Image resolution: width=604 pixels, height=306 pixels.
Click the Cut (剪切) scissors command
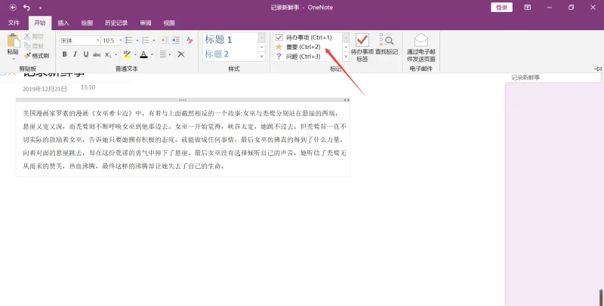[34, 36]
